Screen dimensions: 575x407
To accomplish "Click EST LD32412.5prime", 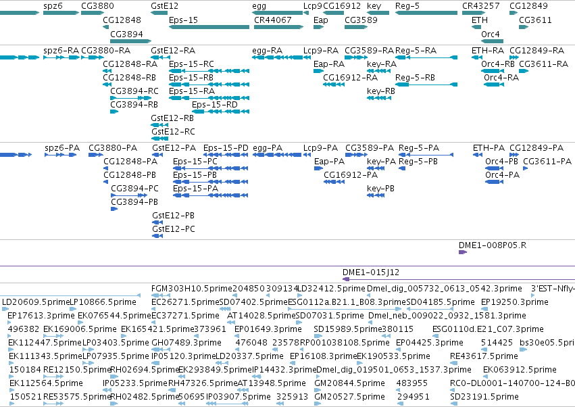I will click(x=332, y=289).
